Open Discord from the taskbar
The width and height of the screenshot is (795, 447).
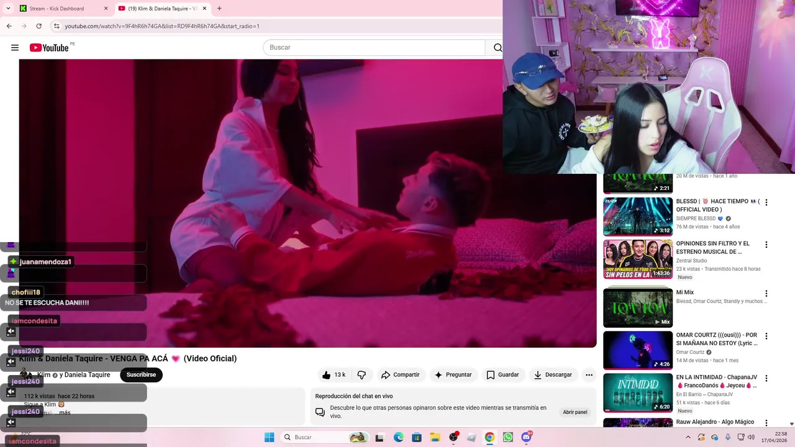[x=527, y=437]
